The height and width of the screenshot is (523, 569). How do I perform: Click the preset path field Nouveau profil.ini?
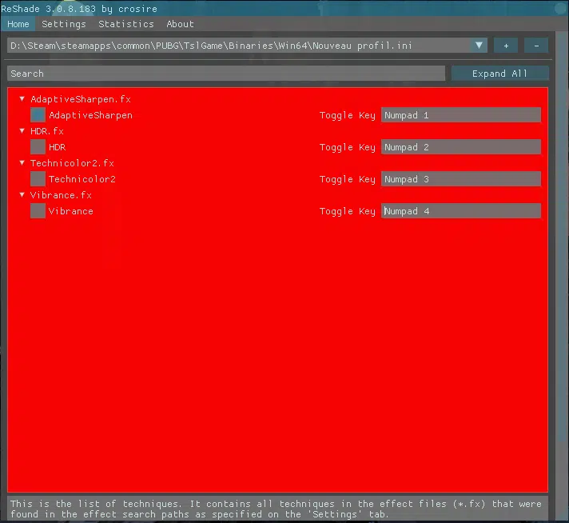(238, 46)
